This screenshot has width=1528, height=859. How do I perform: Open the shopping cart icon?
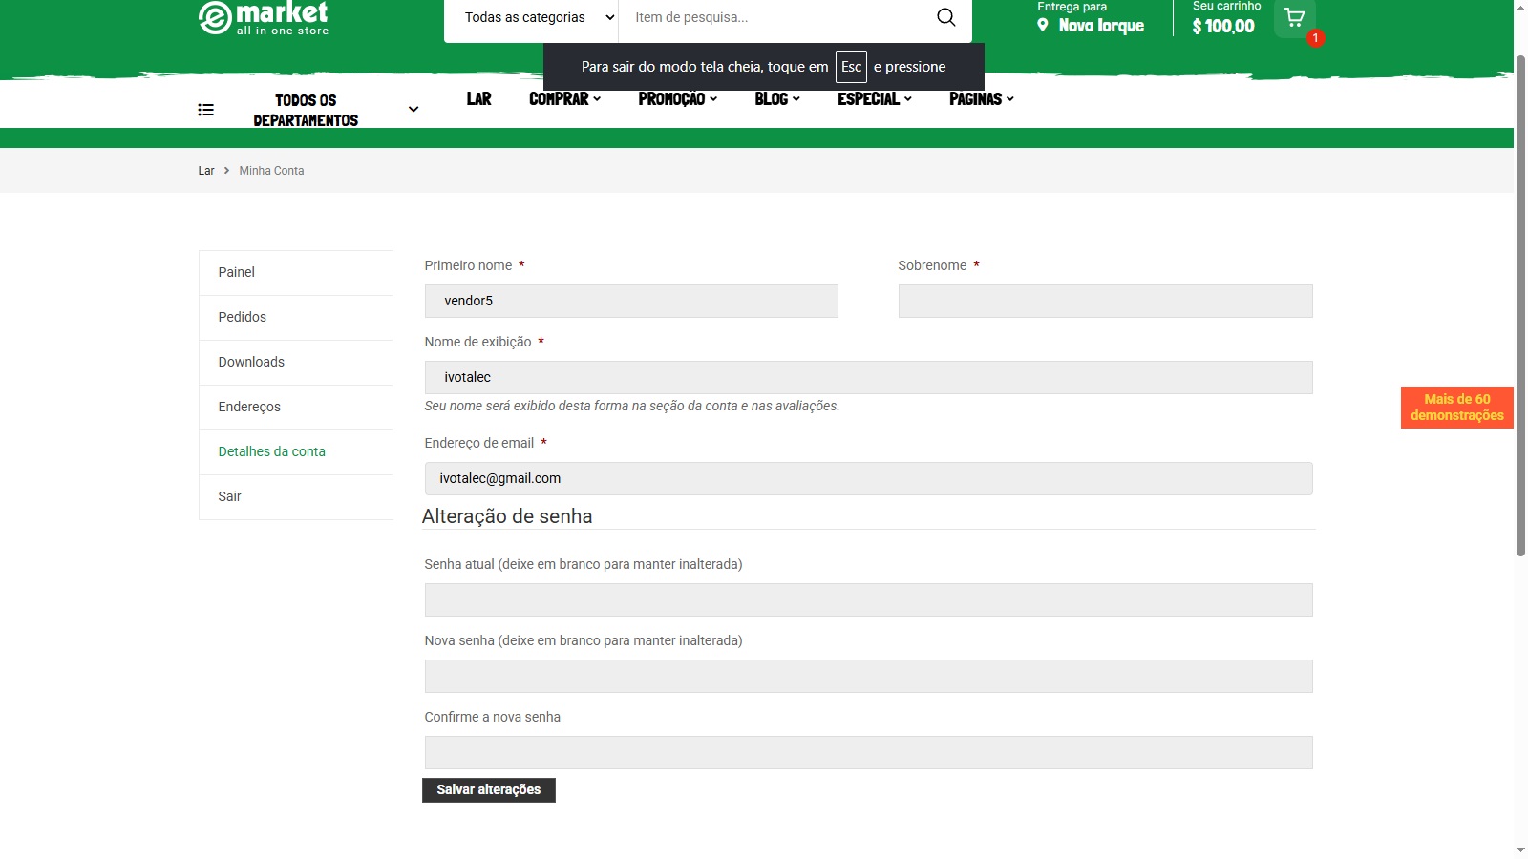pos(1295,18)
